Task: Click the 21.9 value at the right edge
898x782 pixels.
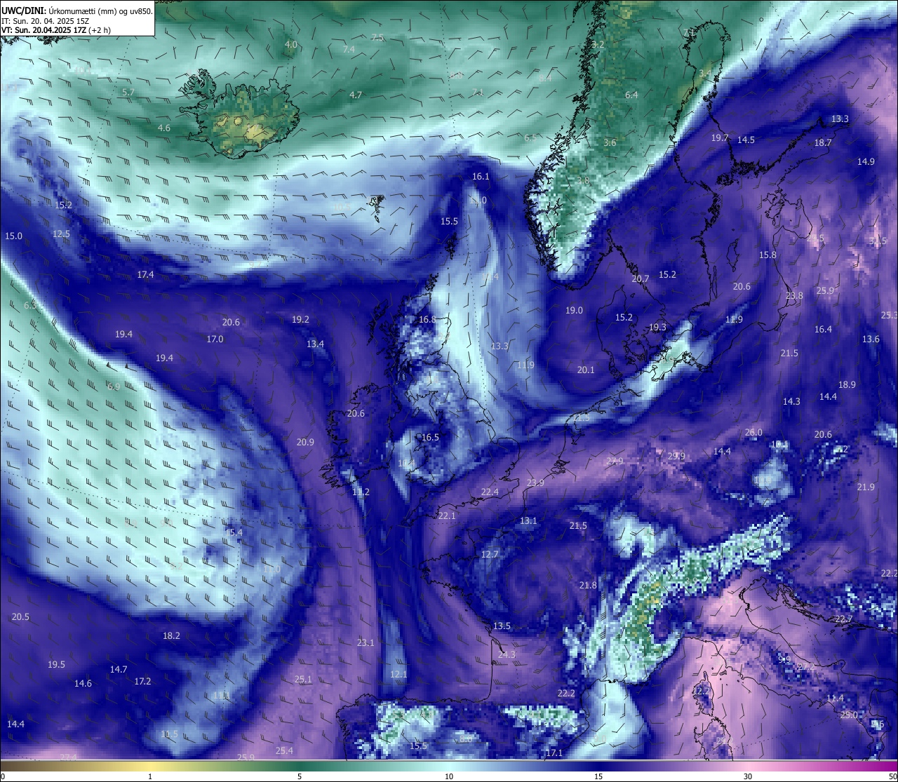Action: (866, 487)
